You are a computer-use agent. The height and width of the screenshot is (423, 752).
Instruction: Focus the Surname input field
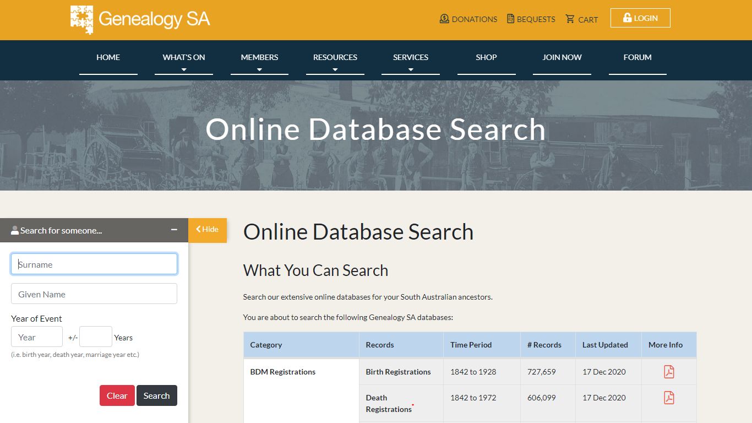[x=94, y=264]
